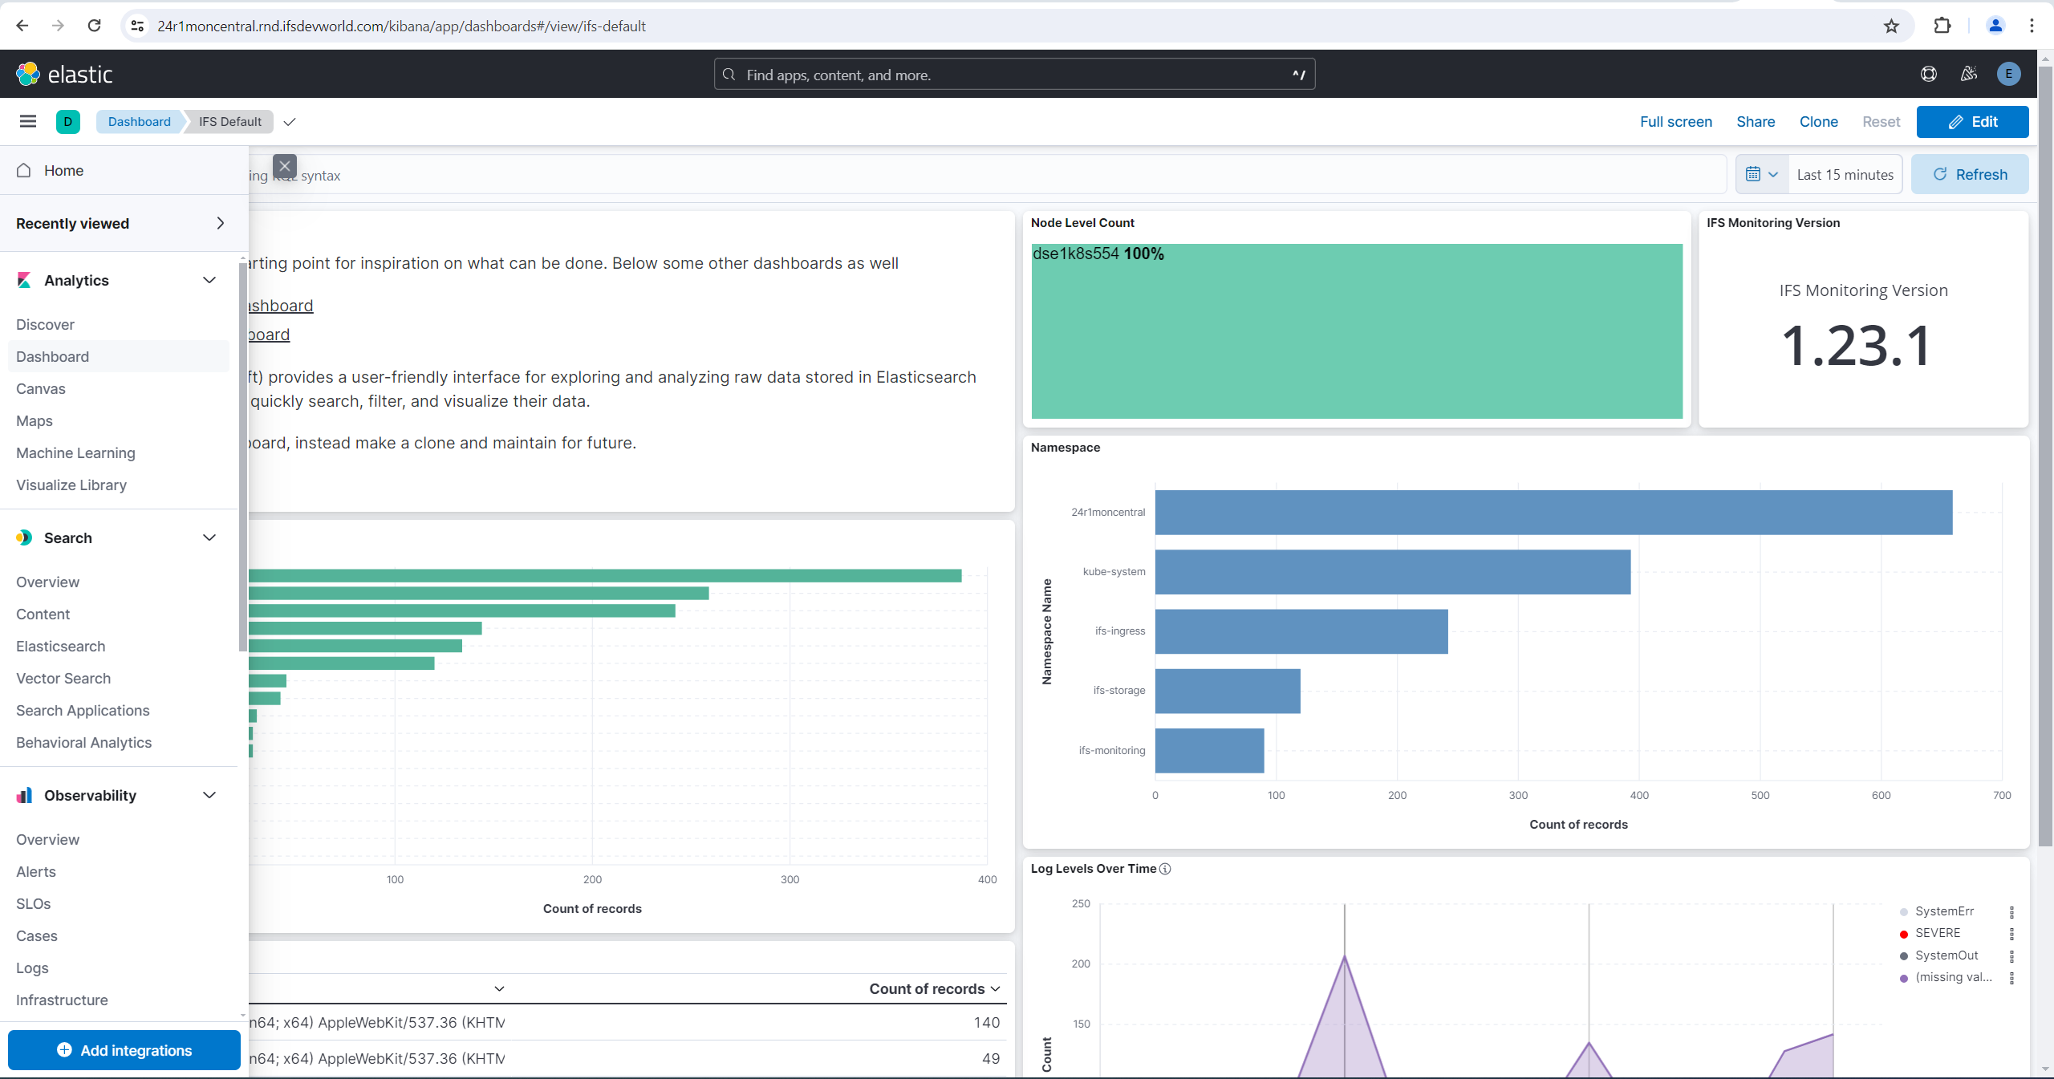Click the Refresh button

point(1971,173)
